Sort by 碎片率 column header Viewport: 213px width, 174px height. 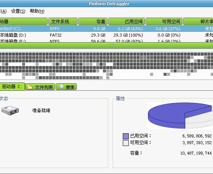click(198, 22)
